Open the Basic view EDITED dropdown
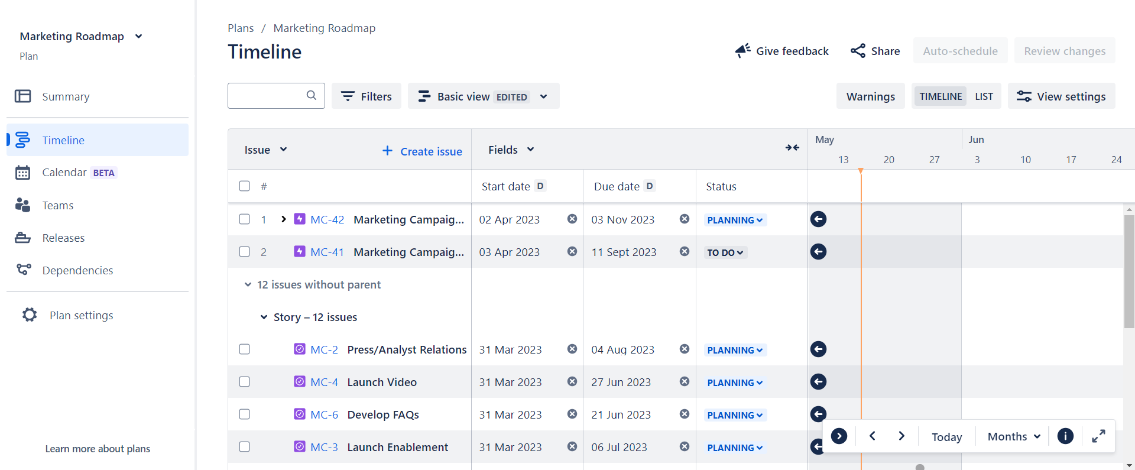1135x470 pixels. coord(484,96)
